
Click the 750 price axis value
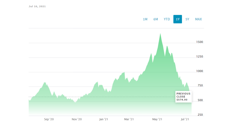pyautogui.click(x=200, y=85)
